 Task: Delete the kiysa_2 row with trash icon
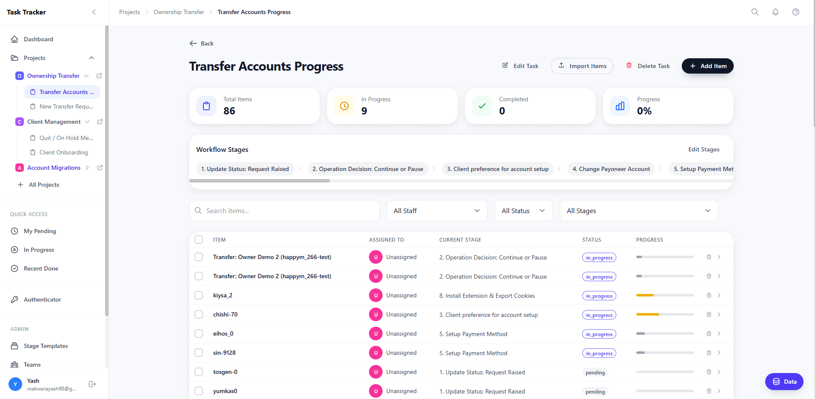(709, 295)
